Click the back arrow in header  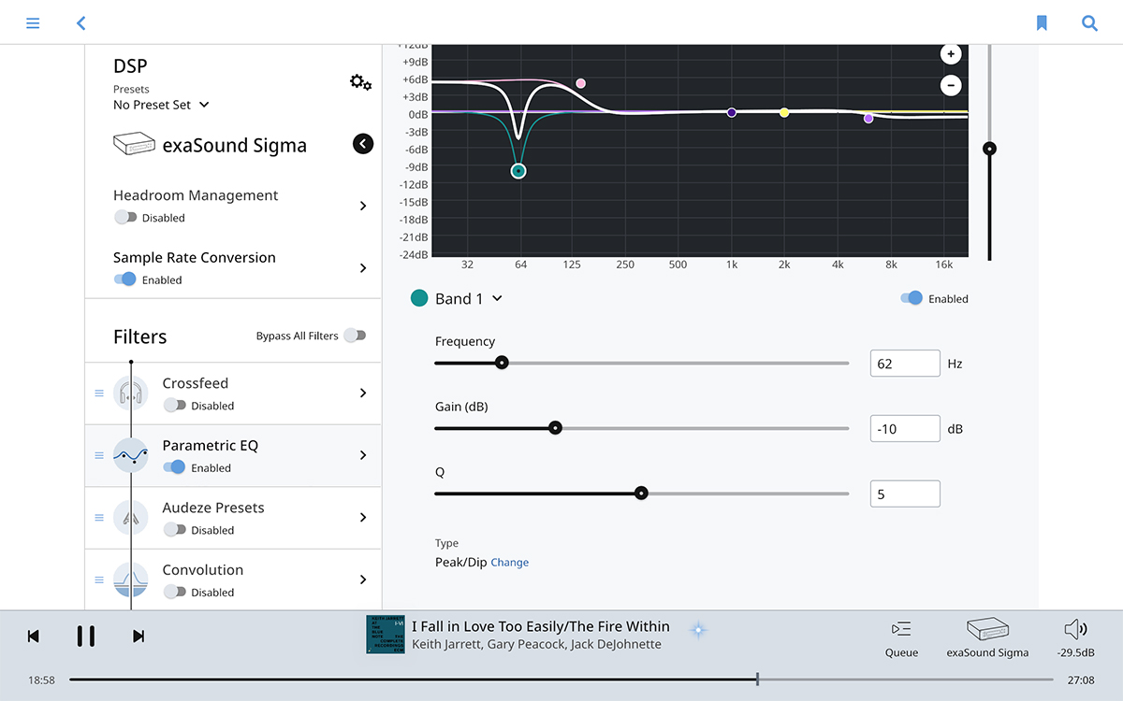tap(81, 23)
